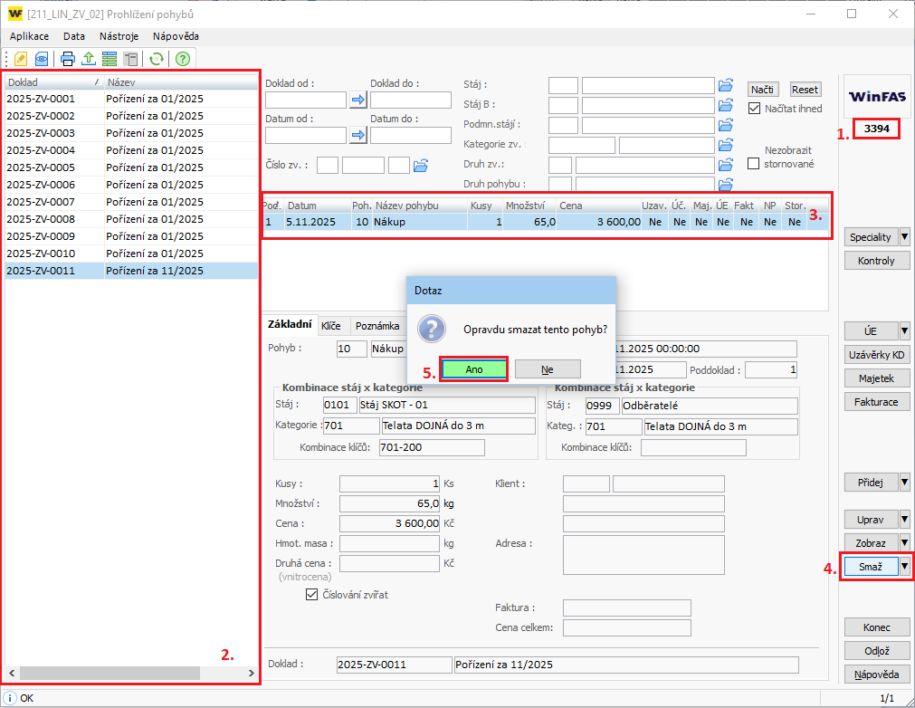Open the Nástroje menu
The height and width of the screenshot is (708, 915).
click(119, 36)
